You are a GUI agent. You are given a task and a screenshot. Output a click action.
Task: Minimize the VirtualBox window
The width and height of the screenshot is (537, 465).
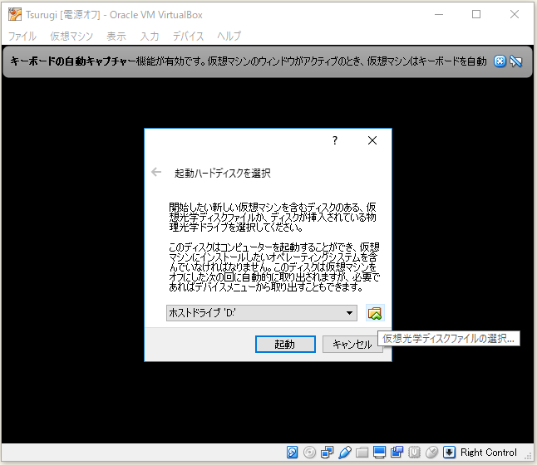(x=439, y=14)
